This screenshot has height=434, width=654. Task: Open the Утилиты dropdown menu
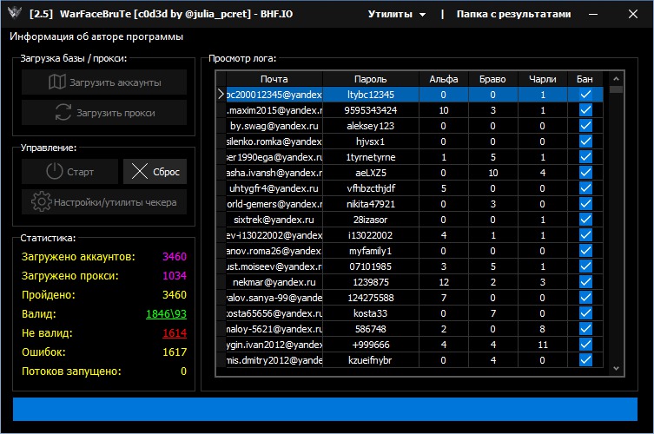396,14
